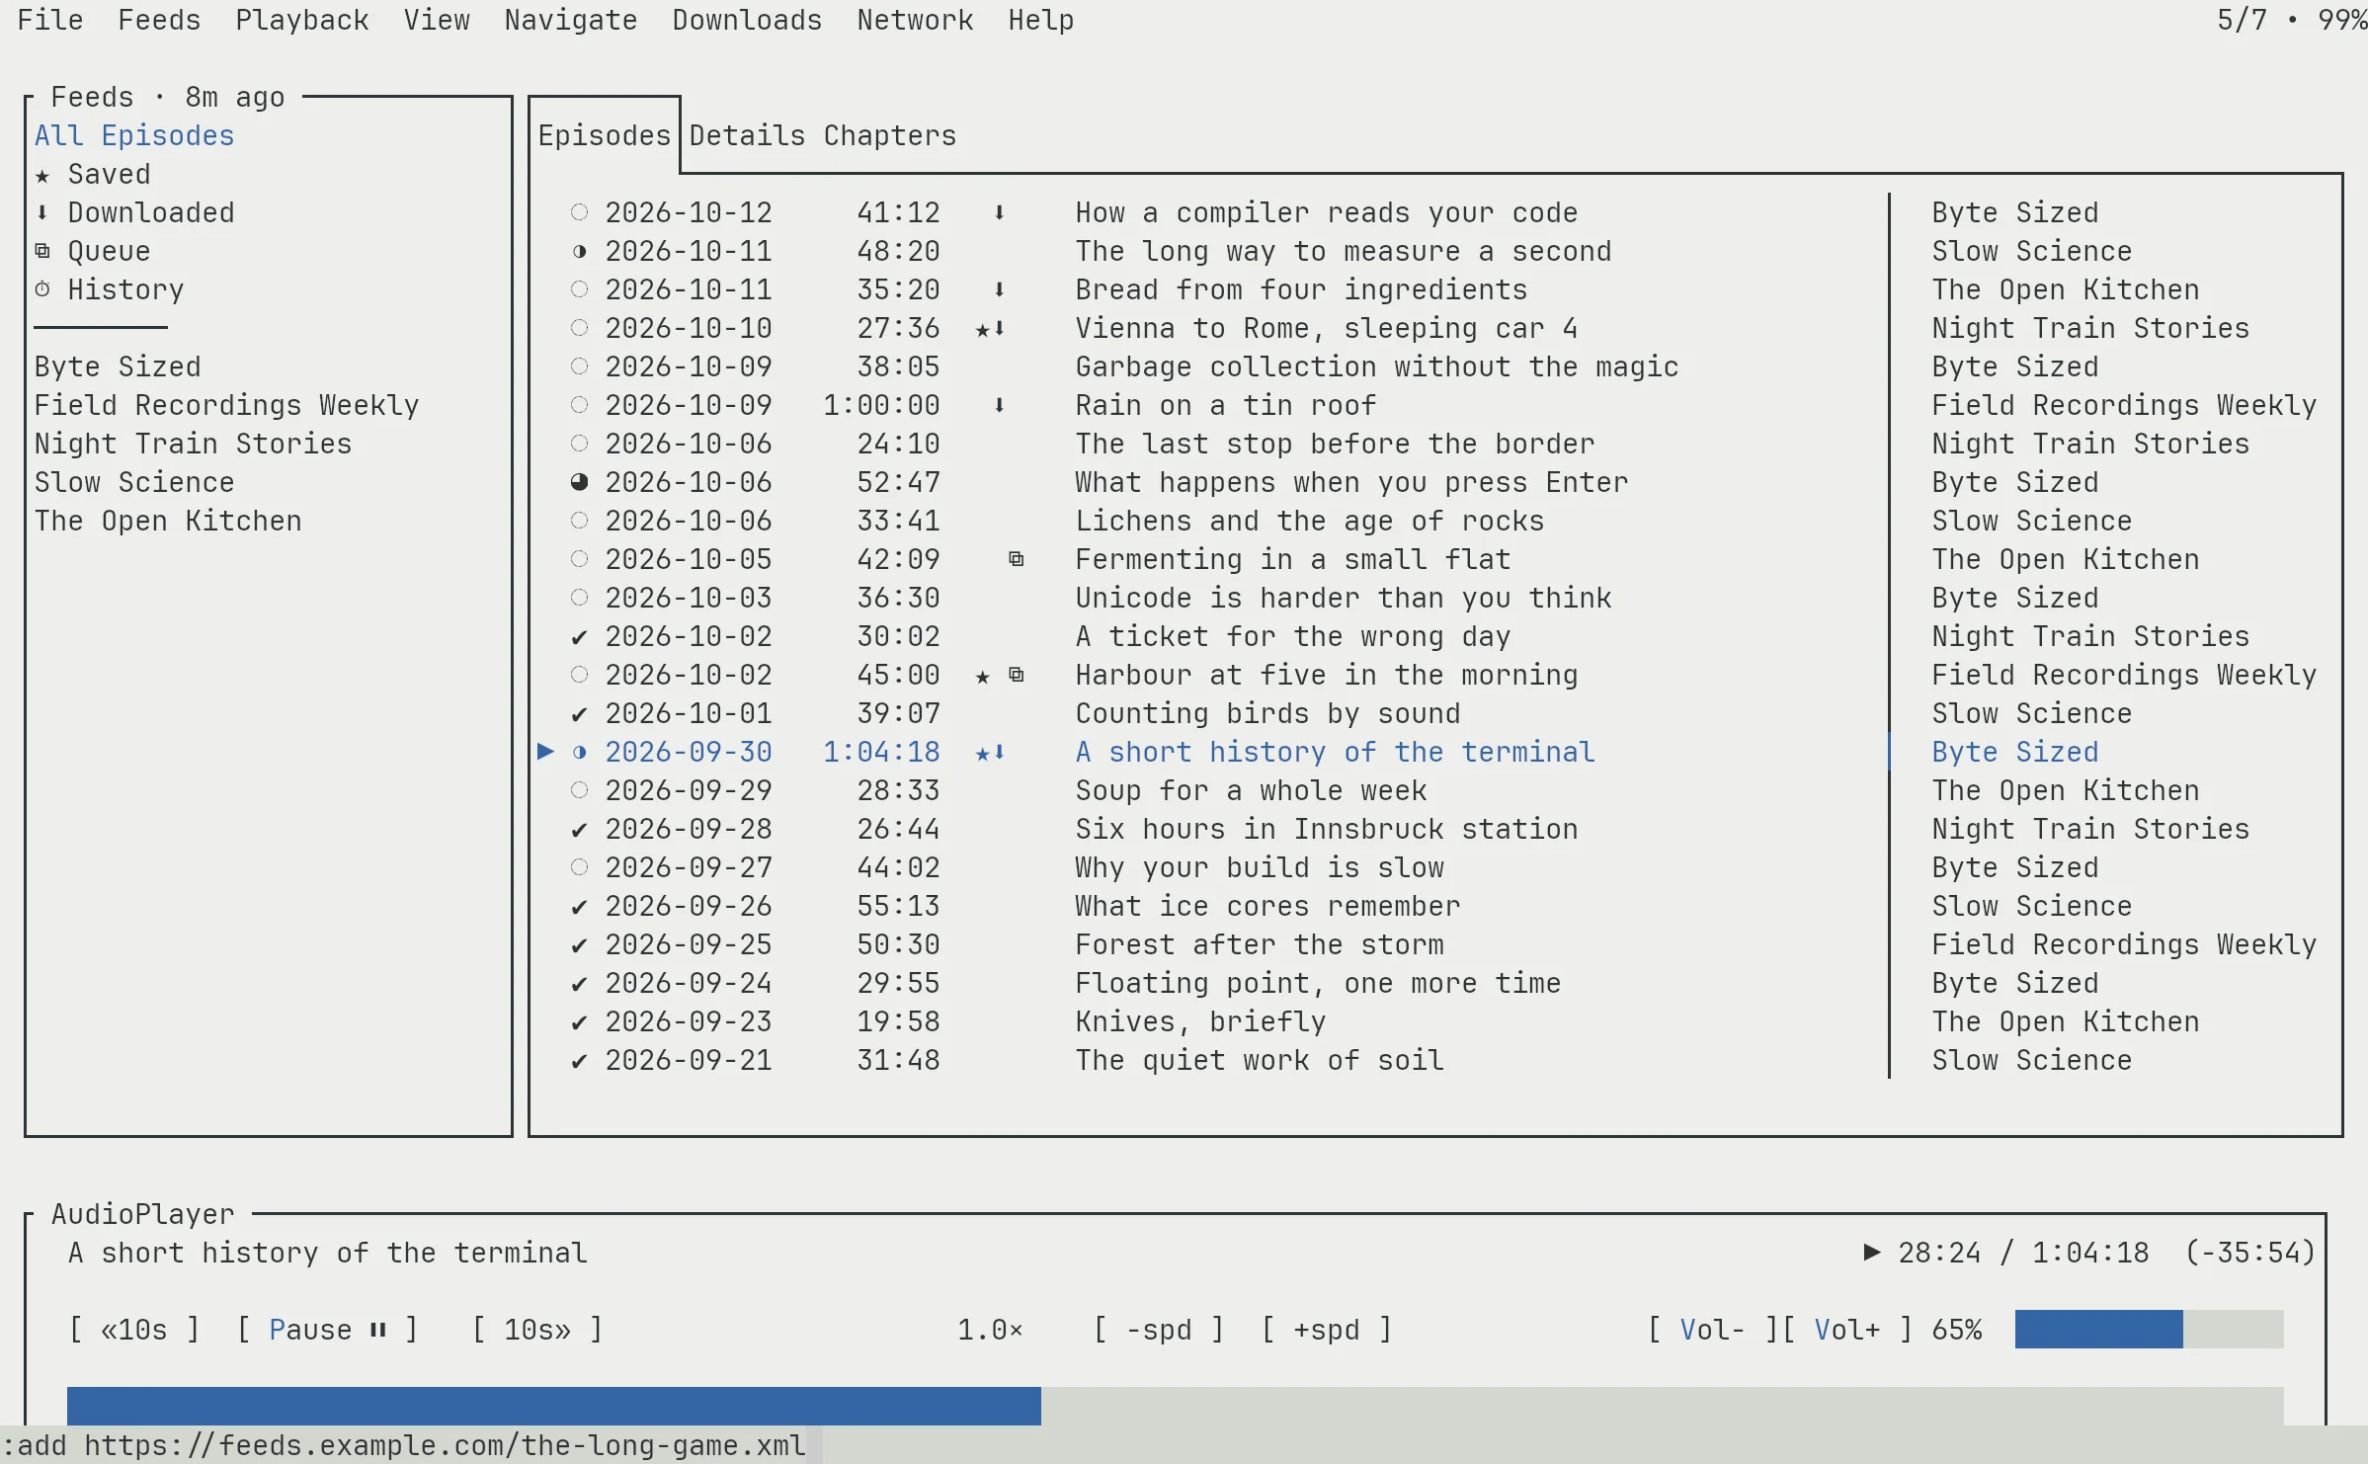
Task: Increase speed with +spd button
Action: pos(1327,1331)
